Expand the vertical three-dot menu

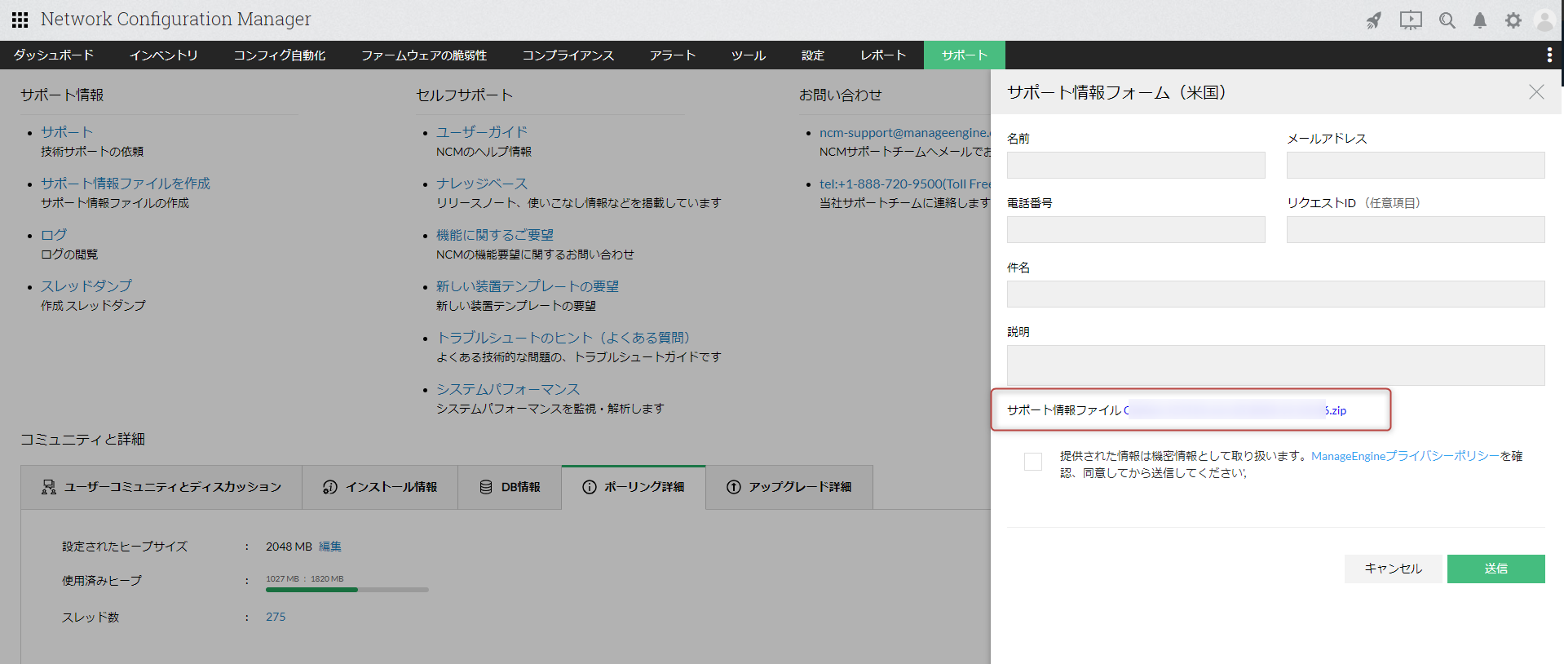tap(1549, 55)
